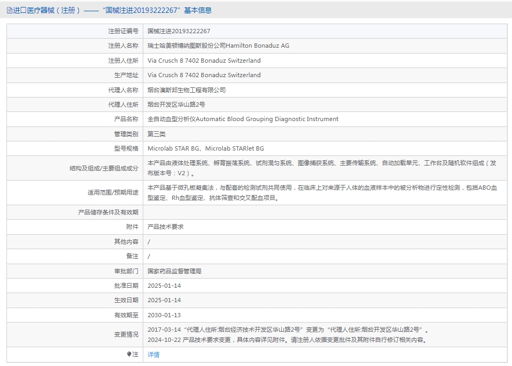Open the 详情 details link
The width and height of the screenshot is (512, 366).
click(153, 354)
